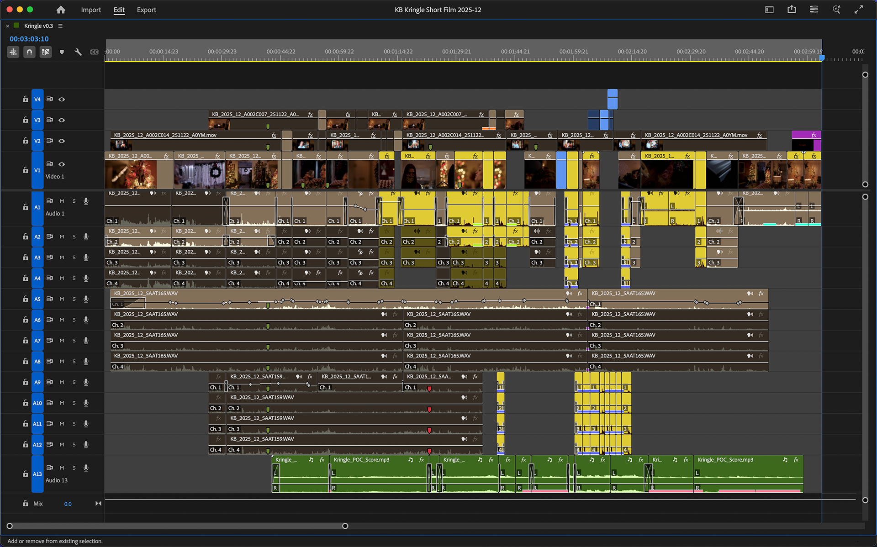Mute audio track A13
This screenshot has height=547, width=877.
click(62, 468)
